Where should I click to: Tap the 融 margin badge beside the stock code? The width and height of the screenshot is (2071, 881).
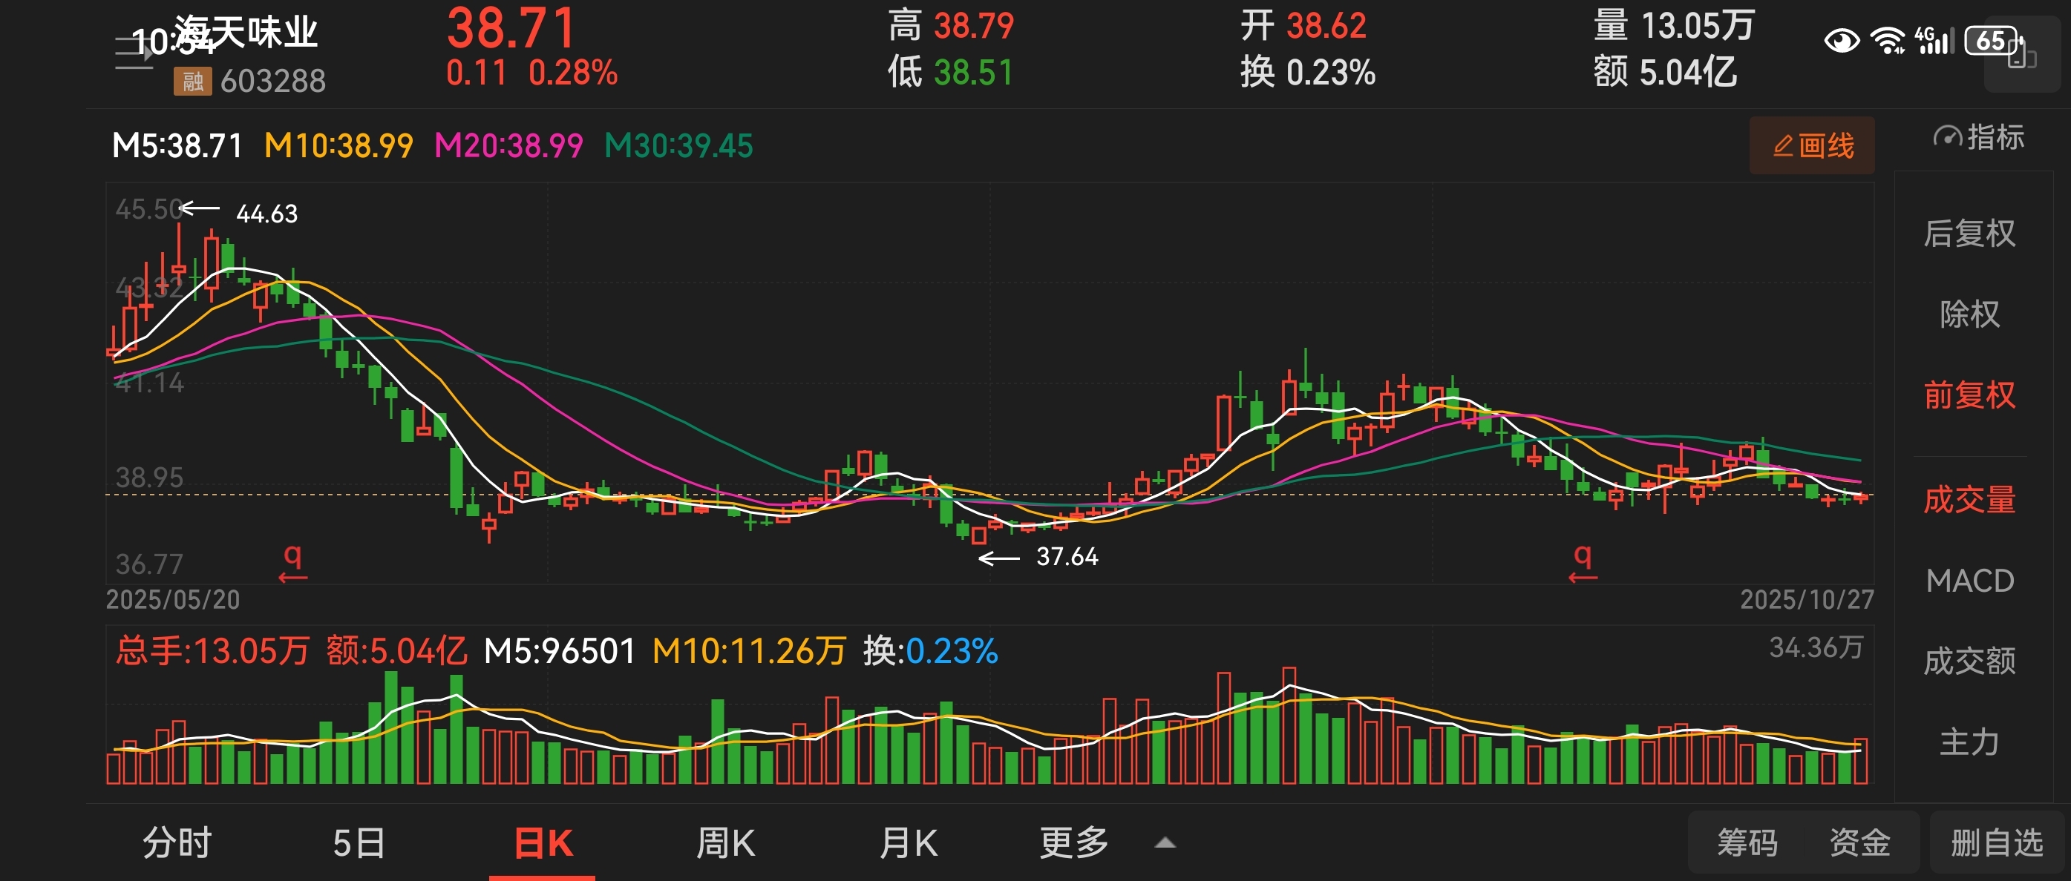click(192, 80)
